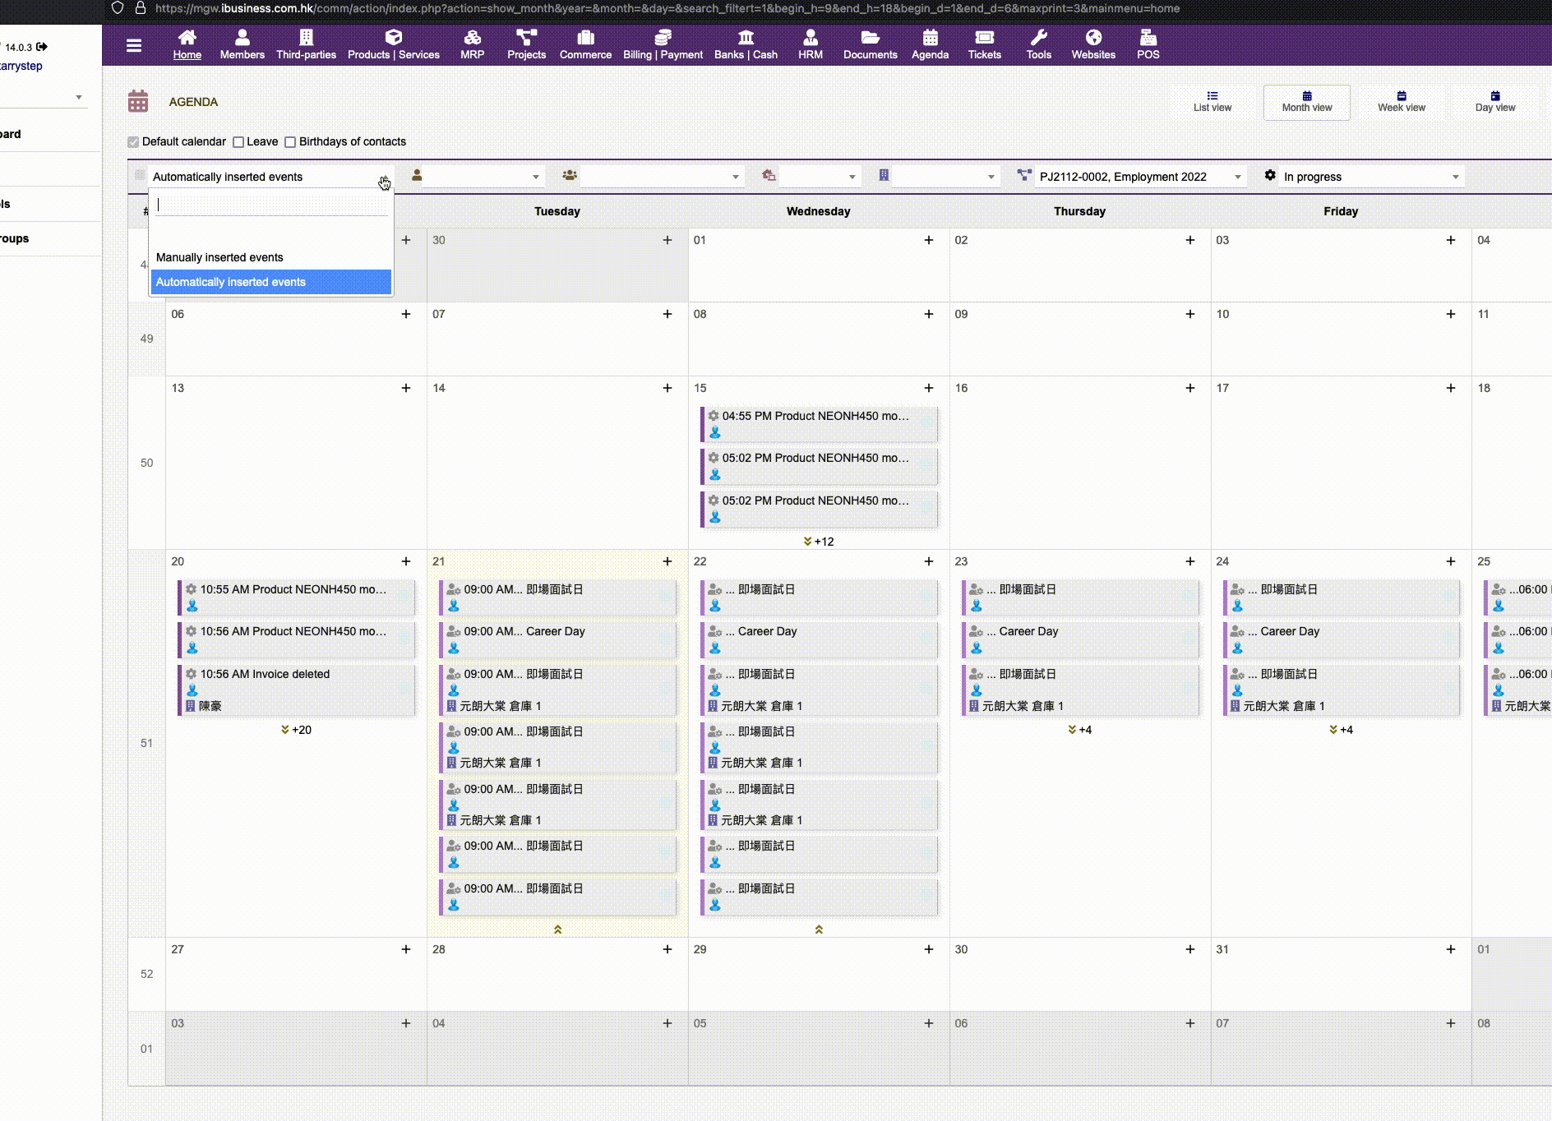The width and height of the screenshot is (1552, 1121).
Task: Click the dropdown search input field
Action: pyautogui.click(x=272, y=205)
